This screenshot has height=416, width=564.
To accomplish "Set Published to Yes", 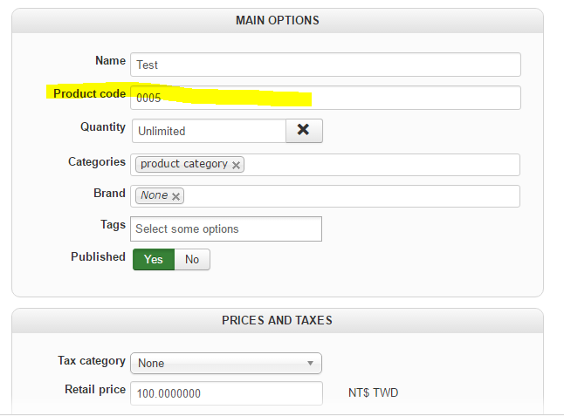I will [154, 259].
